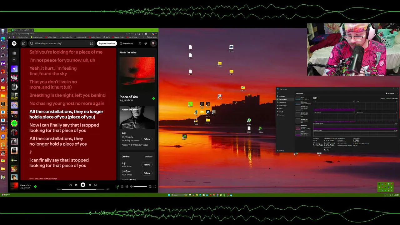Open Settings in Task Manager
Screen dimensions: 400x225
(282, 151)
